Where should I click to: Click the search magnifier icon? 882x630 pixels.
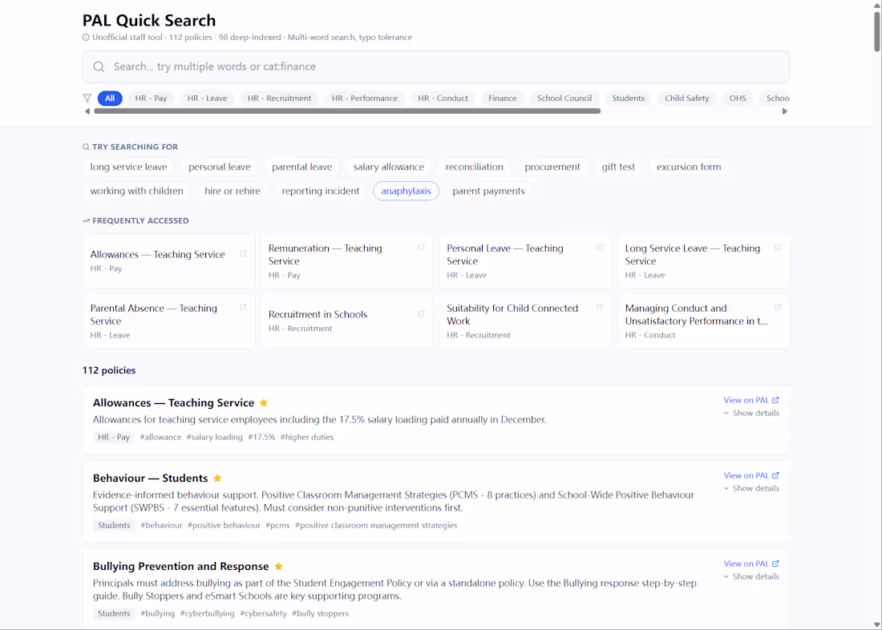(99, 67)
